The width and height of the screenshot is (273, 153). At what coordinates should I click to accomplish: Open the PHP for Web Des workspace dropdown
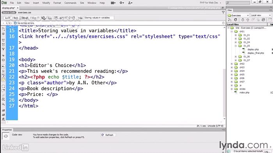click(210, 3)
